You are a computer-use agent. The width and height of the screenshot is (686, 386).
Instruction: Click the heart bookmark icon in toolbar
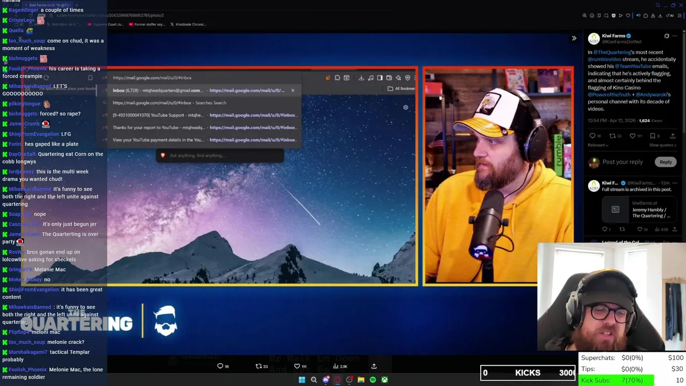(628, 16)
